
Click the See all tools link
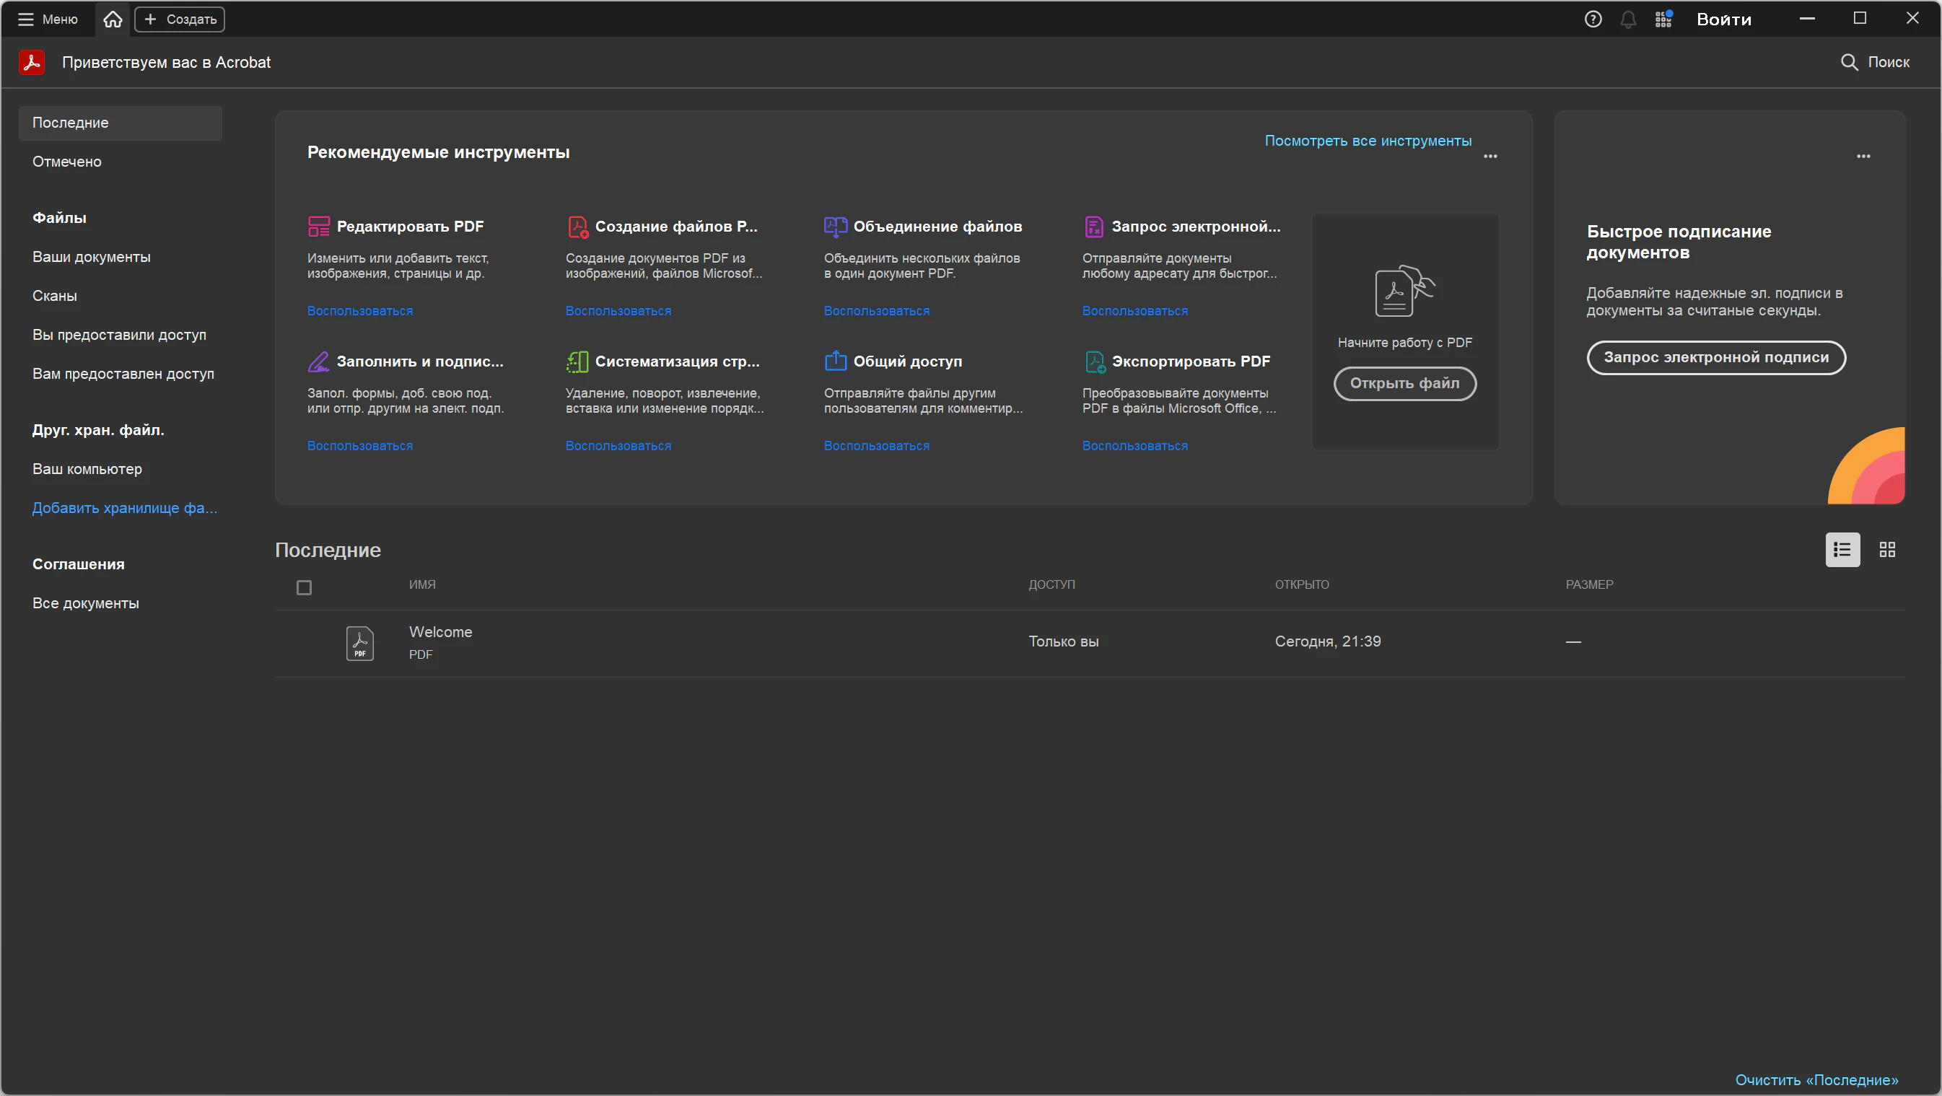pos(1368,141)
